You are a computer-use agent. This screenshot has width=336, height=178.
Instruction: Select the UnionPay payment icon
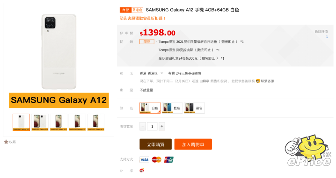[169, 160]
